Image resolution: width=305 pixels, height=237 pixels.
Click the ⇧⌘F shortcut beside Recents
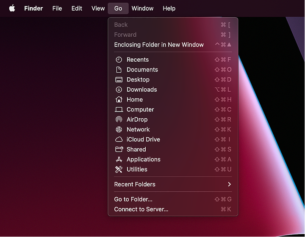tap(223, 60)
